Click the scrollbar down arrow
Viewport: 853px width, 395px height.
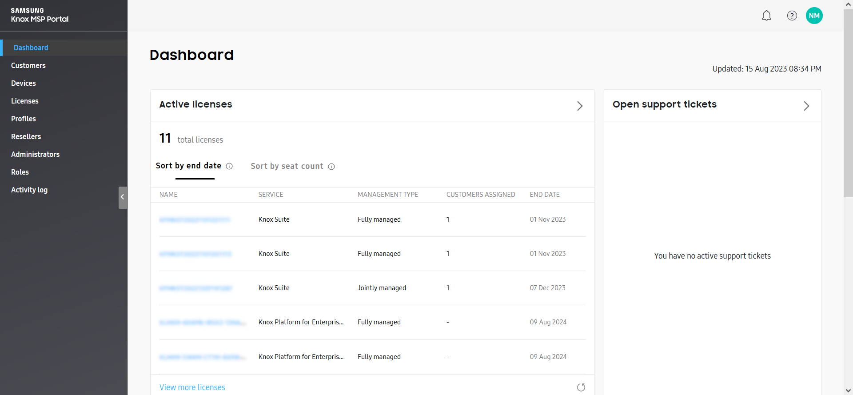coord(848,391)
